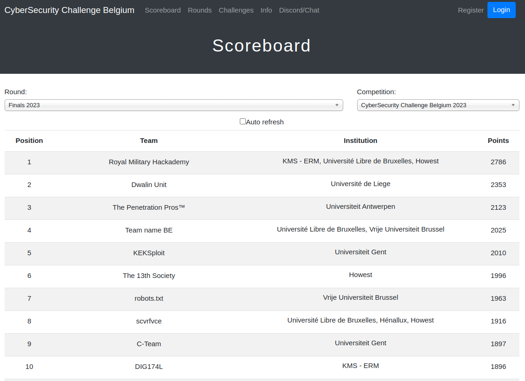Select team The Penetration Pros™

pos(149,207)
